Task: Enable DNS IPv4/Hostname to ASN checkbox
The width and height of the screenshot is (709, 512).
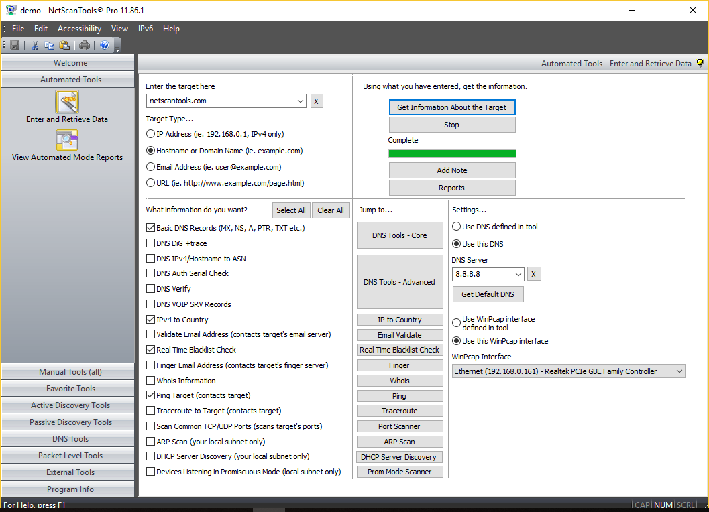Action: click(150, 259)
